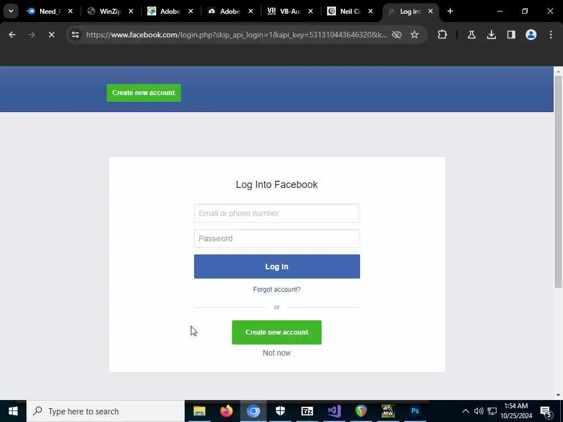563x422 pixels.
Task: Open the Chrome profile avatar
Action: pyautogui.click(x=531, y=35)
